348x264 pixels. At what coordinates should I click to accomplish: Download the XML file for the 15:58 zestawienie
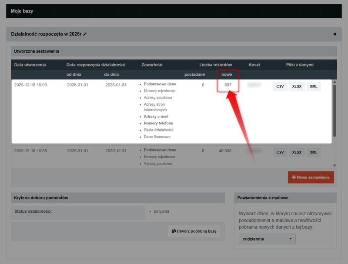pos(313,152)
